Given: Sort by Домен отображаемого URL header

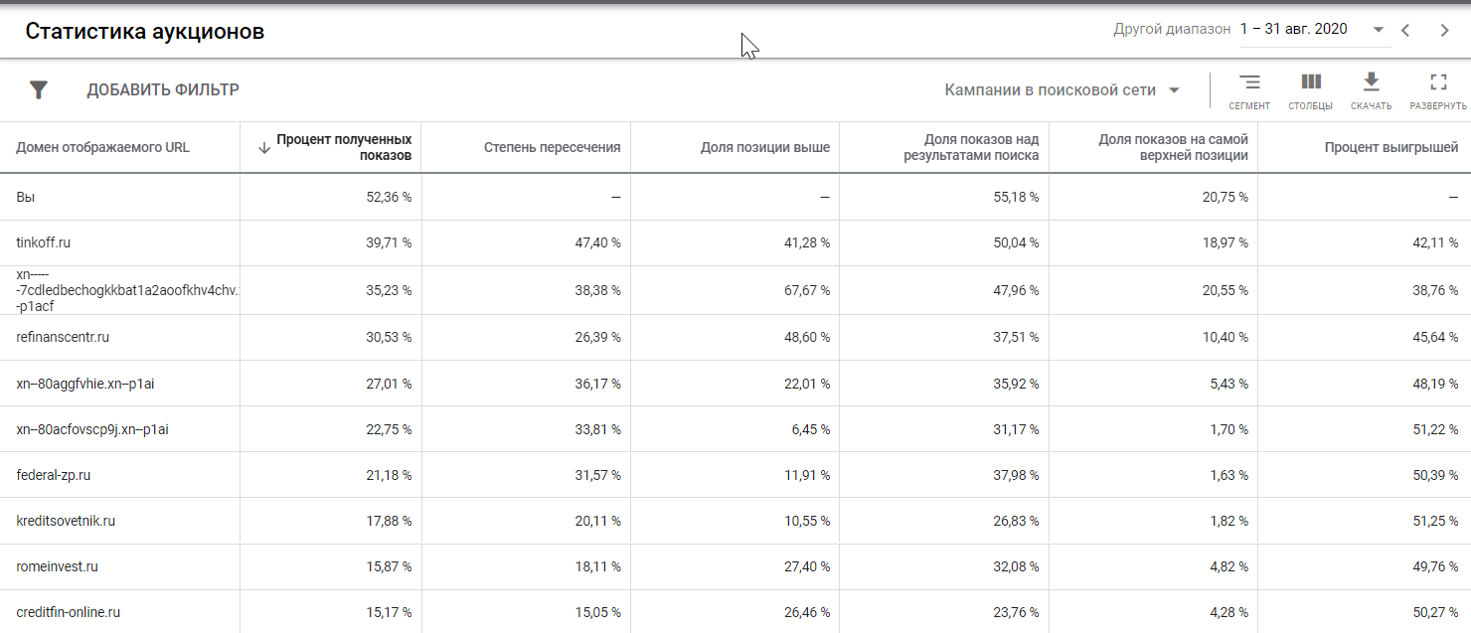Looking at the screenshot, I should point(102,148).
